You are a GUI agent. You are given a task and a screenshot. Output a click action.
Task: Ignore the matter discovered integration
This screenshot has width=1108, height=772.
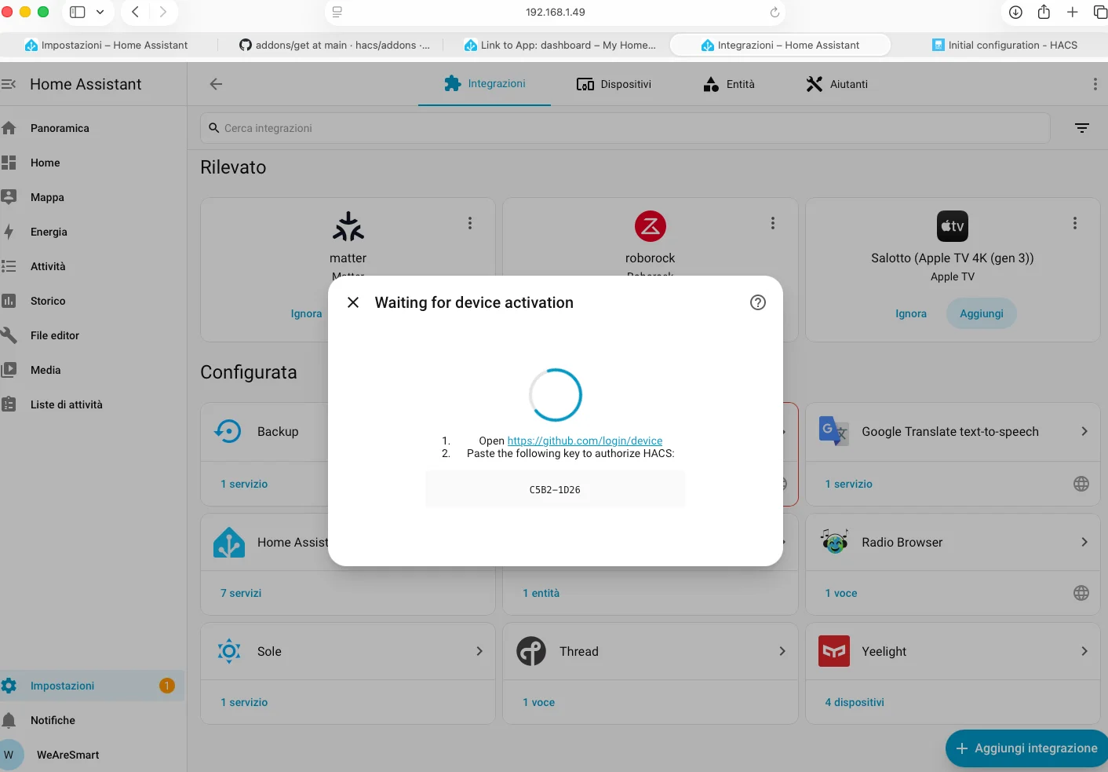tap(307, 313)
